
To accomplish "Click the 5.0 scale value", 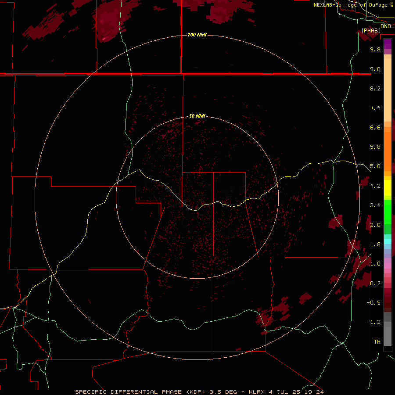I will [375, 166].
